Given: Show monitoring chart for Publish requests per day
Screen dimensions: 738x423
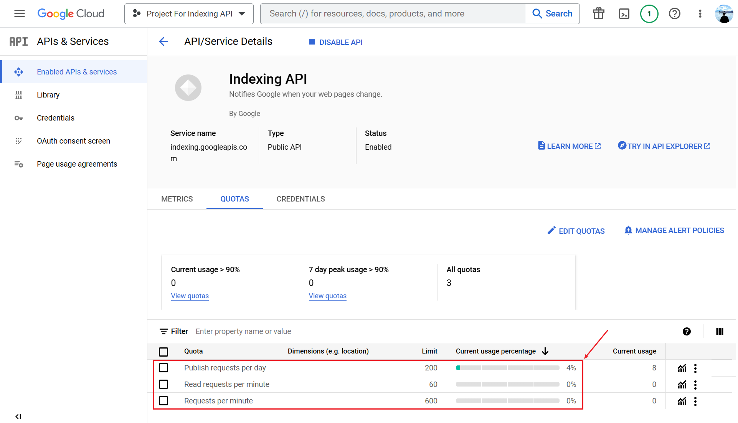Looking at the screenshot, I should tap(682, 368).
